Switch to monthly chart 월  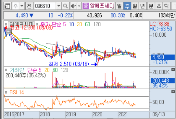[135, 6]
